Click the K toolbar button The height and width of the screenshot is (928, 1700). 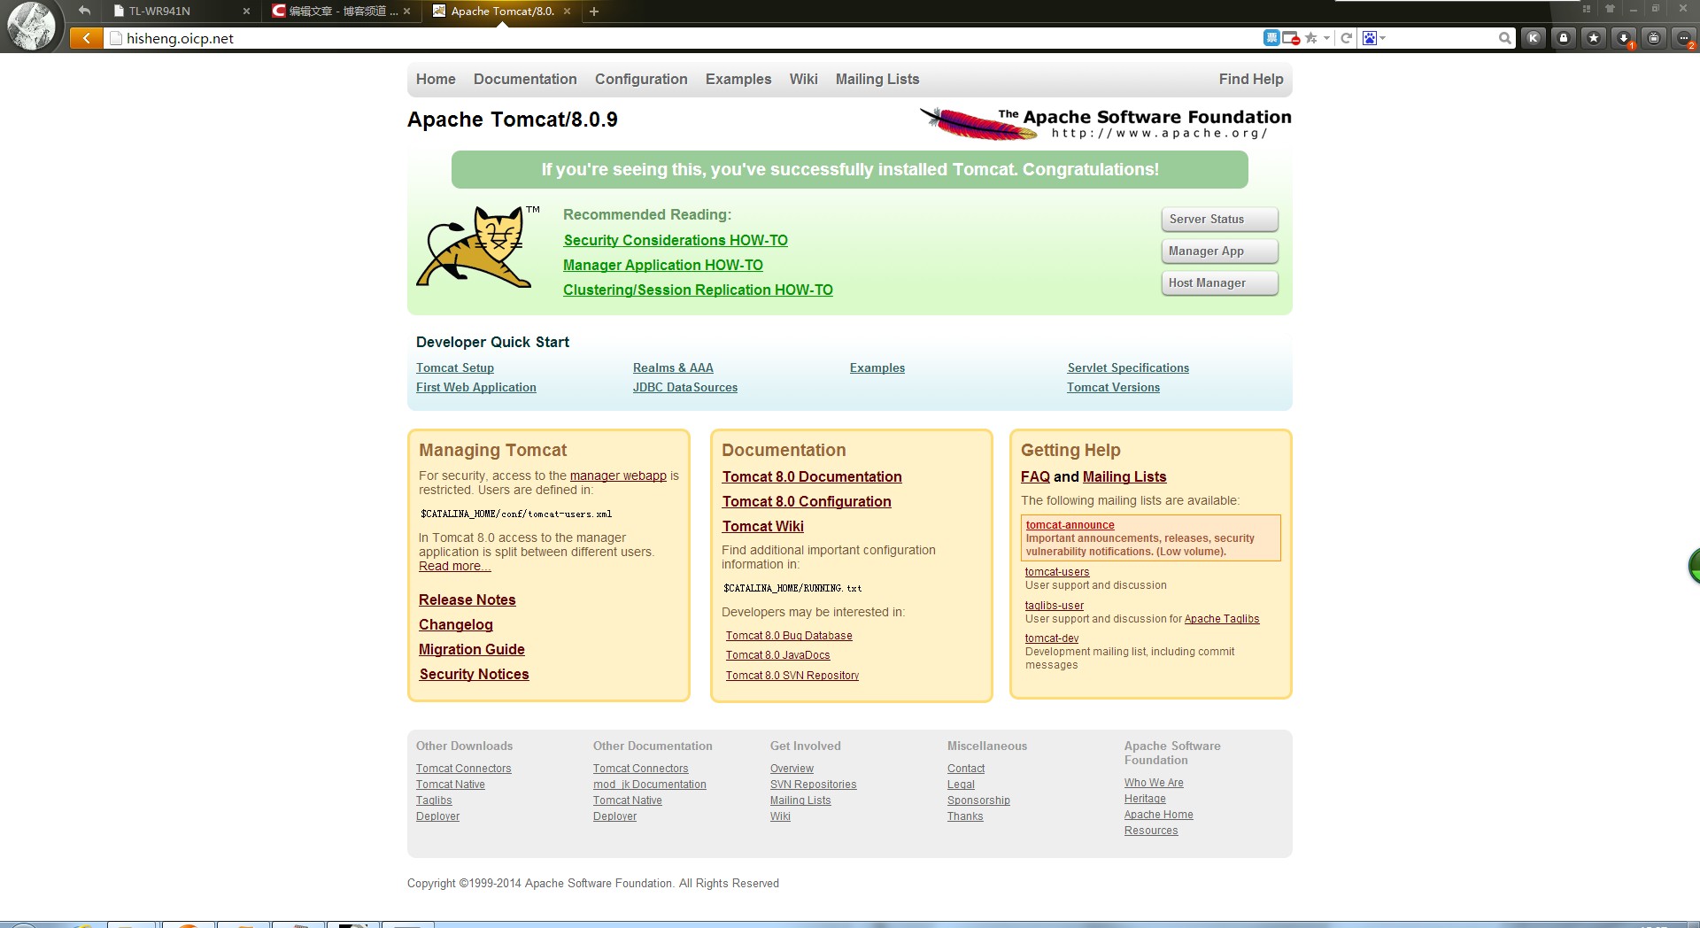[x=1533, y=38]
